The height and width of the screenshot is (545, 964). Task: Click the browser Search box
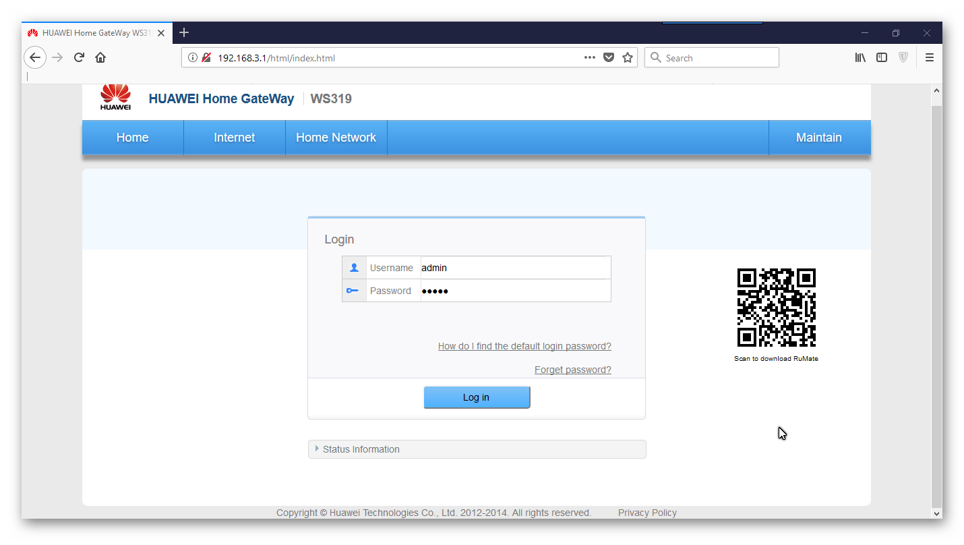pos(712,57)
